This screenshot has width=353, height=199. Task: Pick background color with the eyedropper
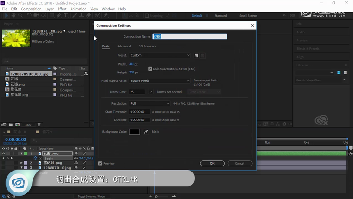tap(146, 132)
